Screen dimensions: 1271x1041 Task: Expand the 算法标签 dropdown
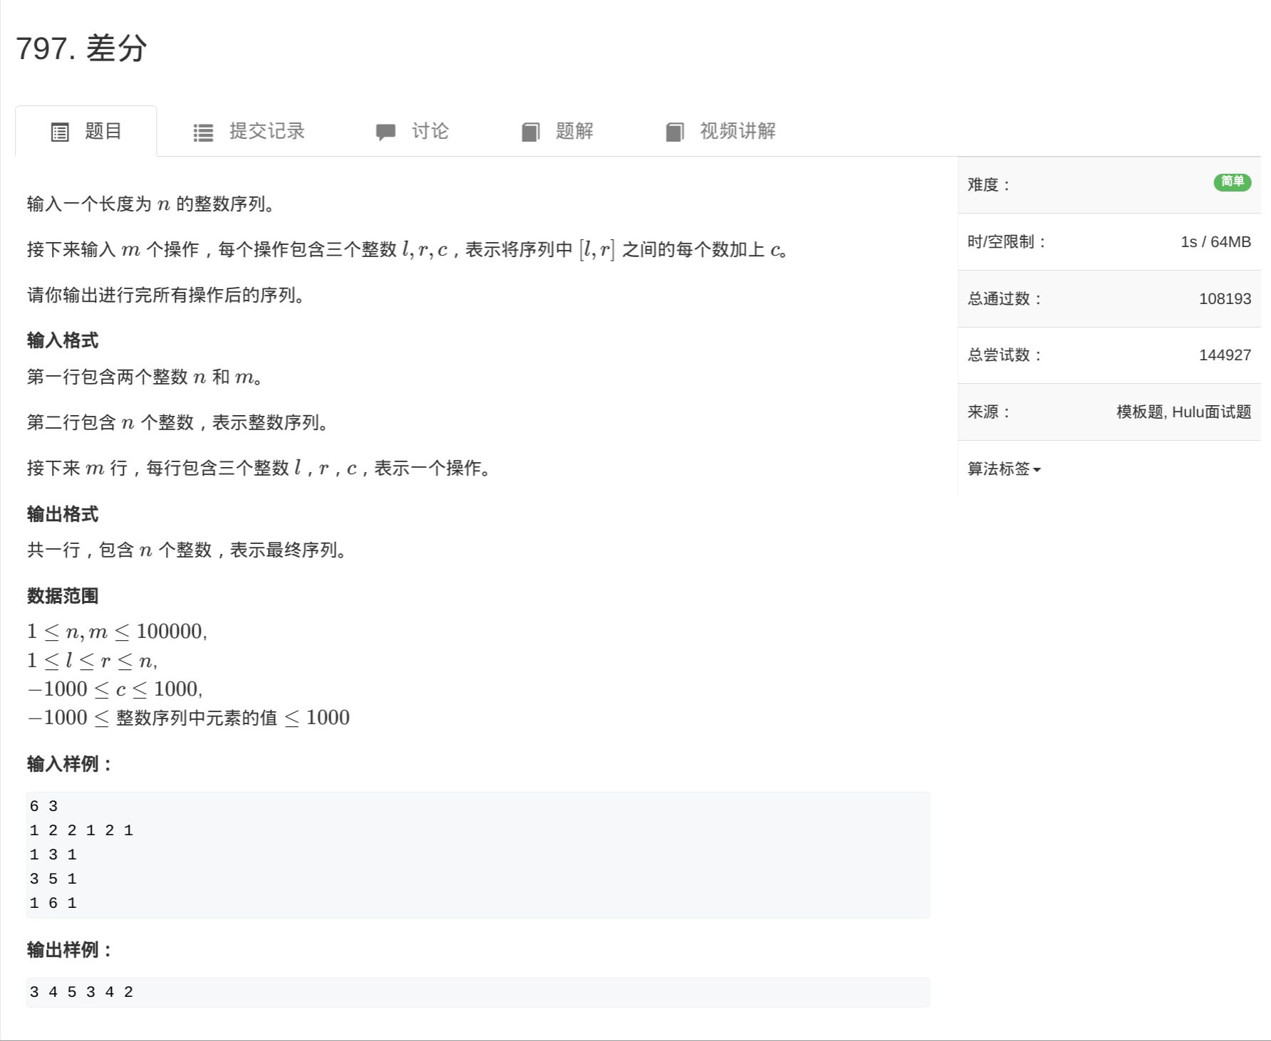pyautogui.click(x=999, y=469)
